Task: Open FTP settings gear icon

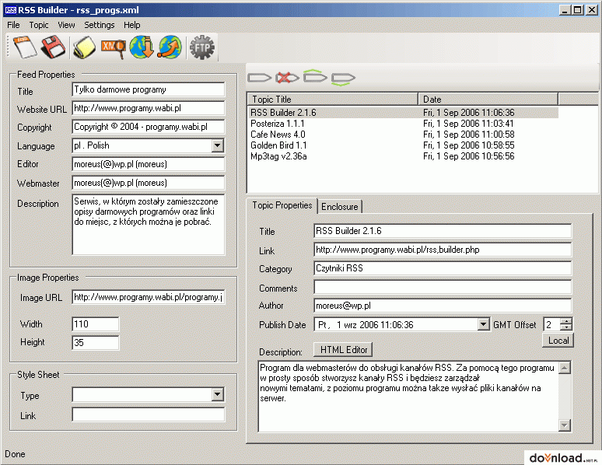Action: click(x=202, y=47)
